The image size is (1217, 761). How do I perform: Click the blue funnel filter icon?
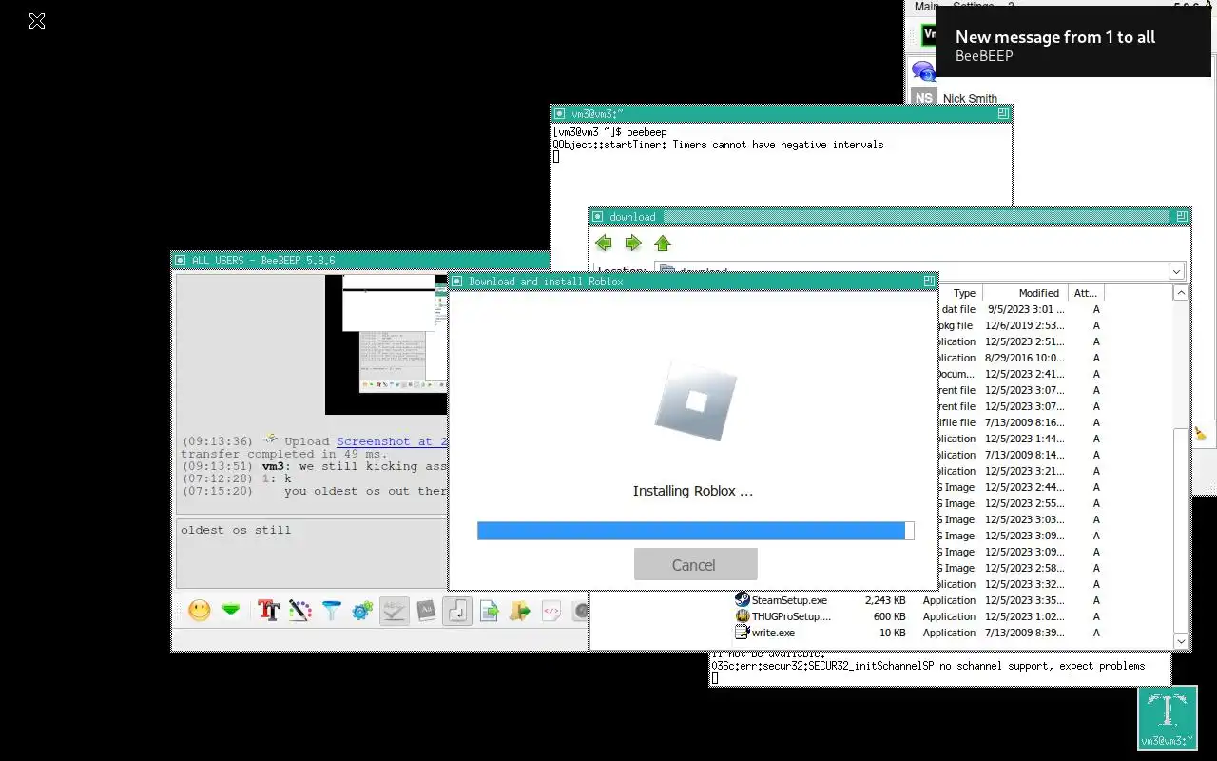[x=332, y=611]
